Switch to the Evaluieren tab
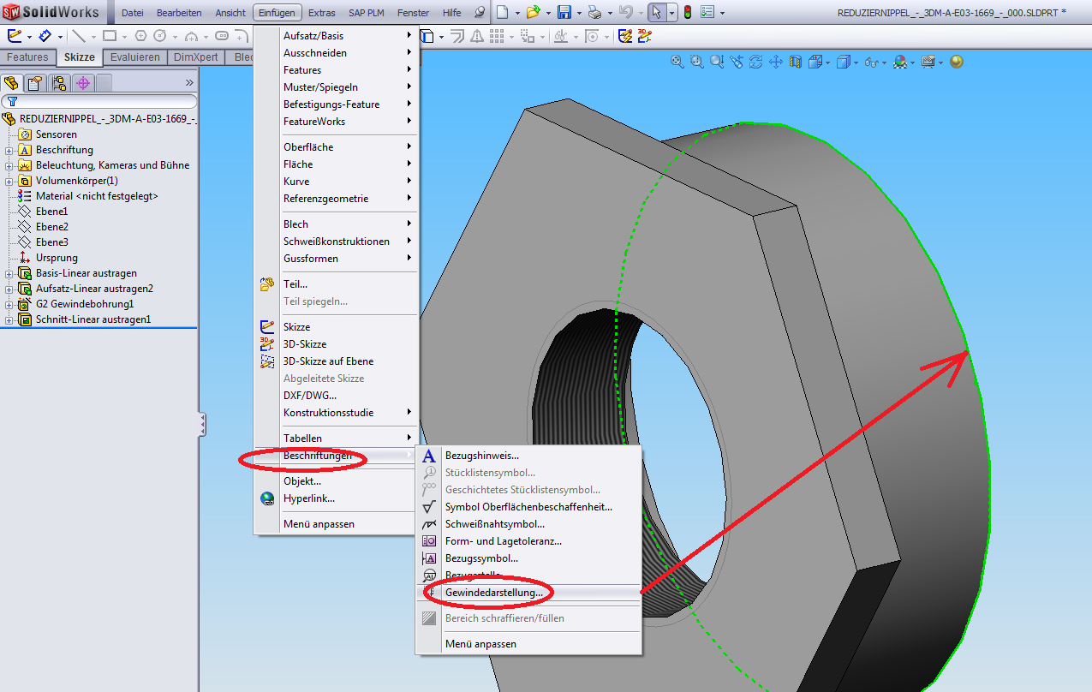 pyautogui.click(x=135, y=57)
